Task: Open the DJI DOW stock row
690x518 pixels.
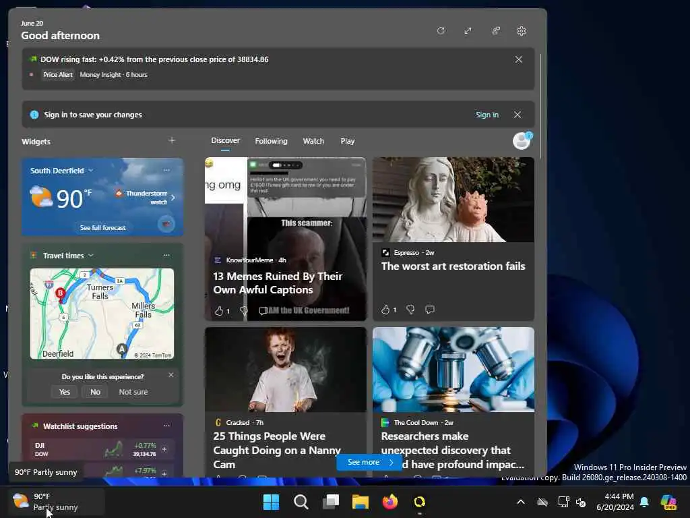Action: (102, 449)
